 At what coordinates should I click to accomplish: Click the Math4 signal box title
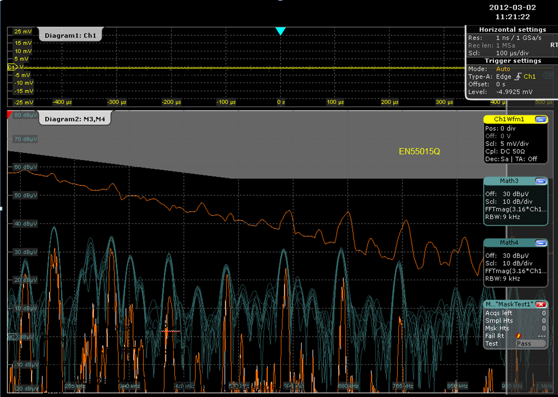[x=509, y=243]
